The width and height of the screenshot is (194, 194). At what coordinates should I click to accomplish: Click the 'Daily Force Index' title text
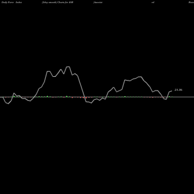tap(12, 2)
